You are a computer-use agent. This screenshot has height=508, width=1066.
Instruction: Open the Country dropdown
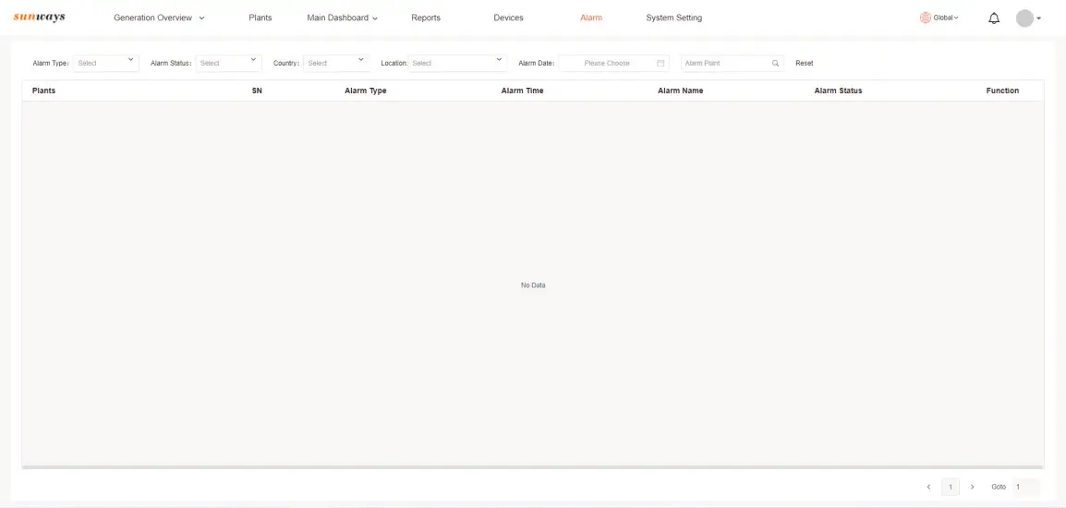pyautogui.click(x=336, y=63)
